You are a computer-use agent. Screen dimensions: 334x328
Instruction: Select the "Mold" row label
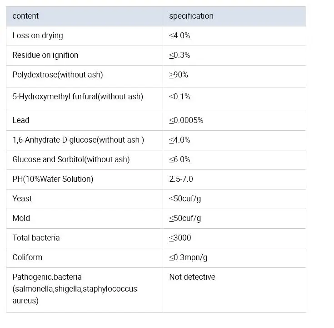click(21, 218)
